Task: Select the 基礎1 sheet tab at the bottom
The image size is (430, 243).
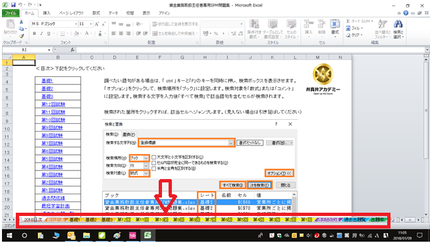Action: [74, 220]
